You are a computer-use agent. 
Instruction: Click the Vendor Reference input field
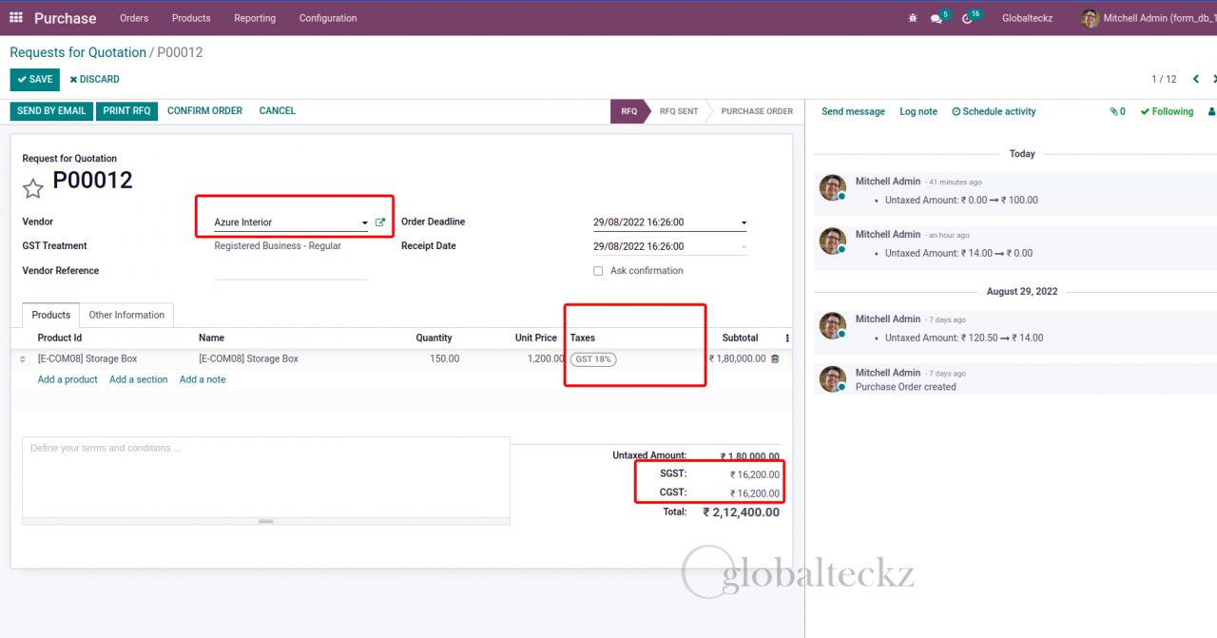click(290, 271)
